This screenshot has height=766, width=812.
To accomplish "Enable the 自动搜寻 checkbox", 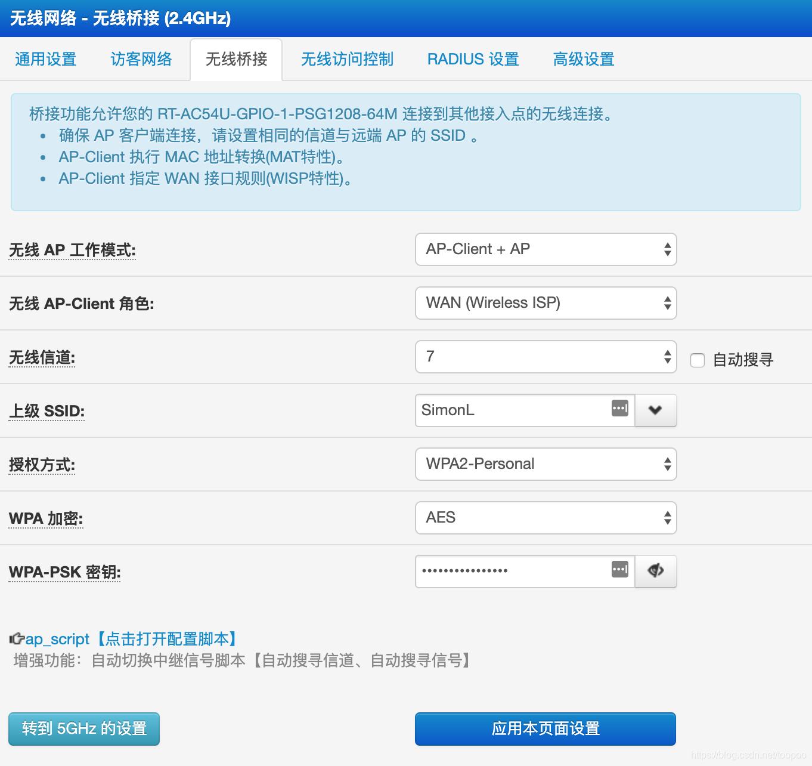I will pyautogui.click(x=697, y=360).
